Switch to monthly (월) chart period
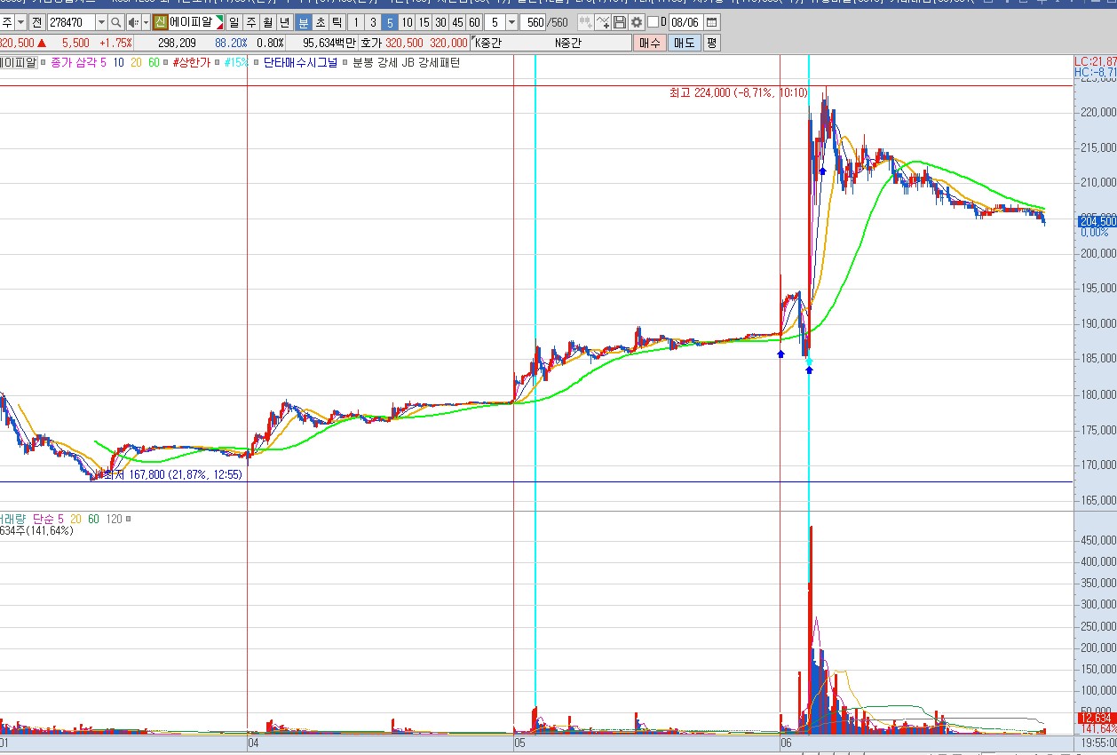The width and height of the screenshot is (1117, 755). pos(268,22)
